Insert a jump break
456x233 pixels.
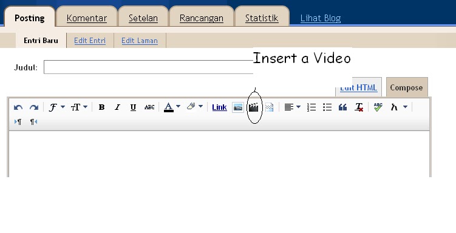pyautogui.click(x=270, y=107)
